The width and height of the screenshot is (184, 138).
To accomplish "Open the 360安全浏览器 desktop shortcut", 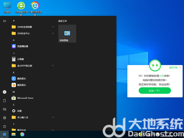I will click(21, 8).
